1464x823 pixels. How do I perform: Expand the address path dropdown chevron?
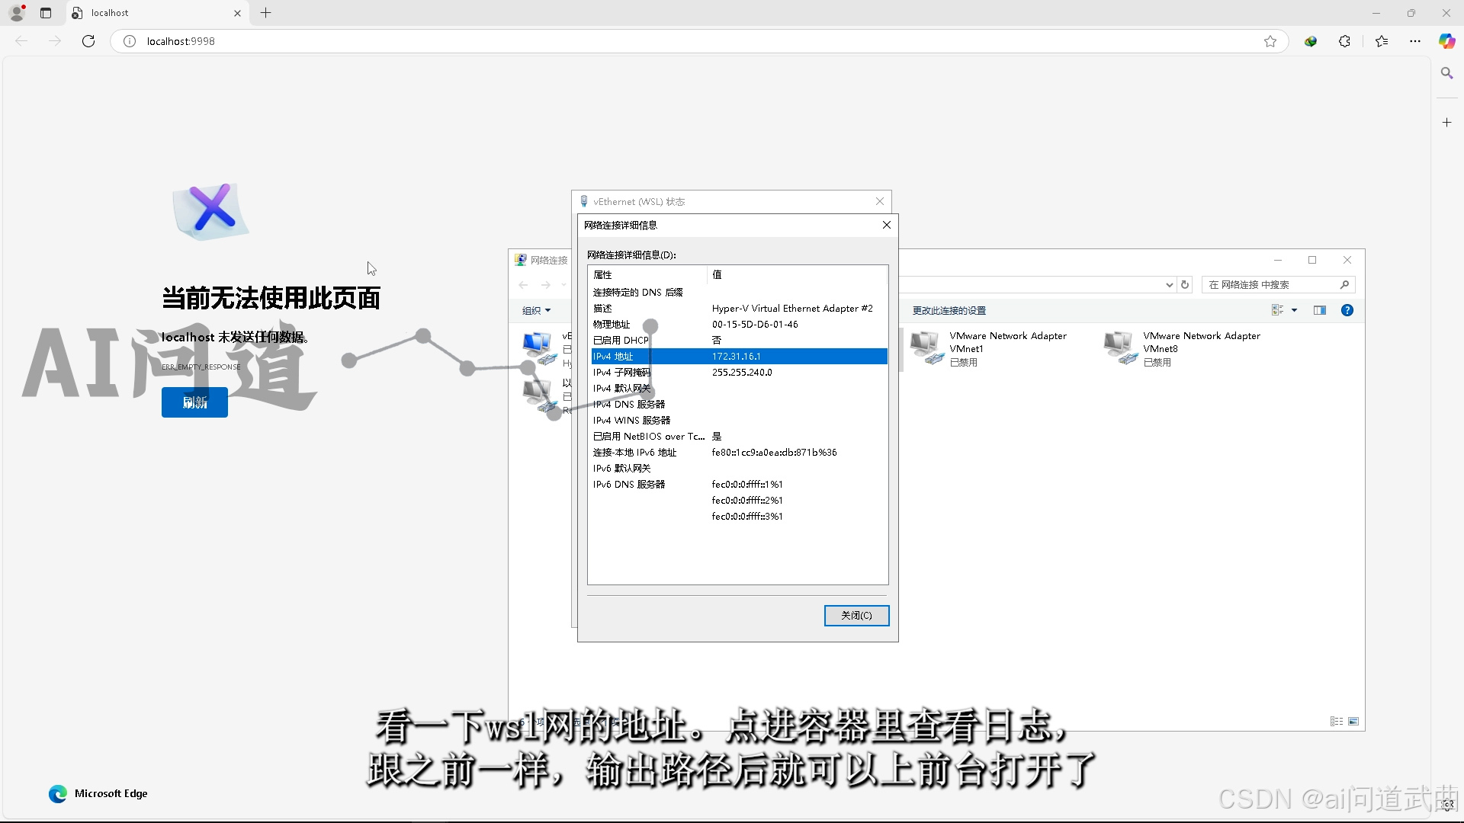[1169, 285]
